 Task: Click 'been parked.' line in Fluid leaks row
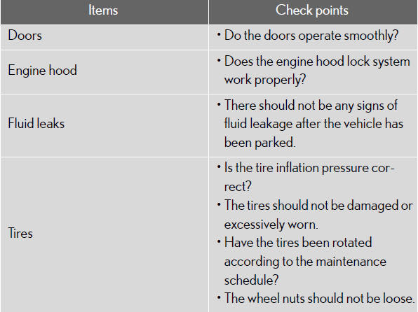[259, 143]
